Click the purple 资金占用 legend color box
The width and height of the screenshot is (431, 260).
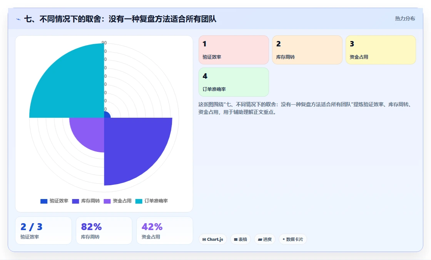click(x=107, y=201)
